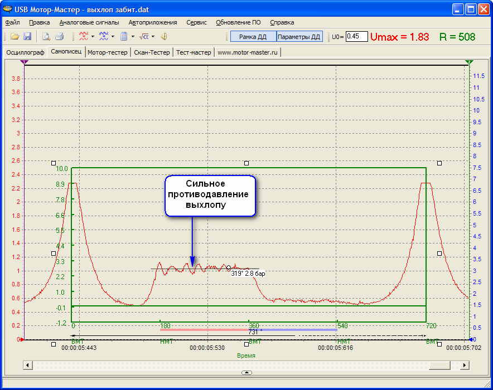
Task: Expand the dropdown beside the red waveform icon
Action: (x=93, y=37)
